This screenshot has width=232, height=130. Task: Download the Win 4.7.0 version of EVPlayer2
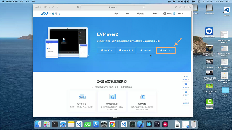tap(106, 50)
